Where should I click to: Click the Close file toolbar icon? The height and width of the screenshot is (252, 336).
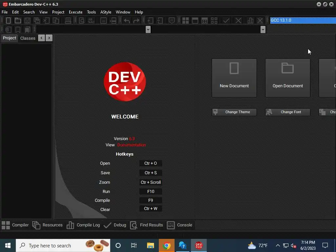pos(46,21)
